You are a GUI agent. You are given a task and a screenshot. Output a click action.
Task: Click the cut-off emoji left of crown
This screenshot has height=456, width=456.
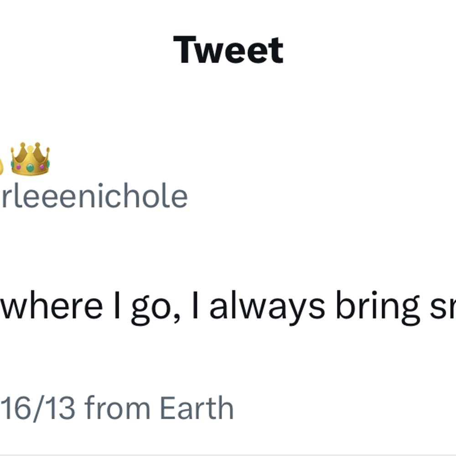click(x=1, y=167)
